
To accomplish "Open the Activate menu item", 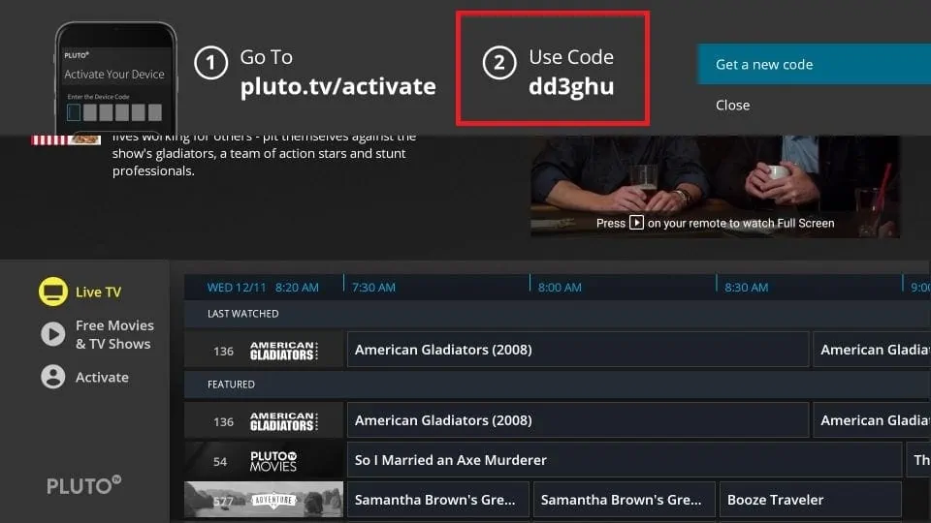I will pos(102,377).
